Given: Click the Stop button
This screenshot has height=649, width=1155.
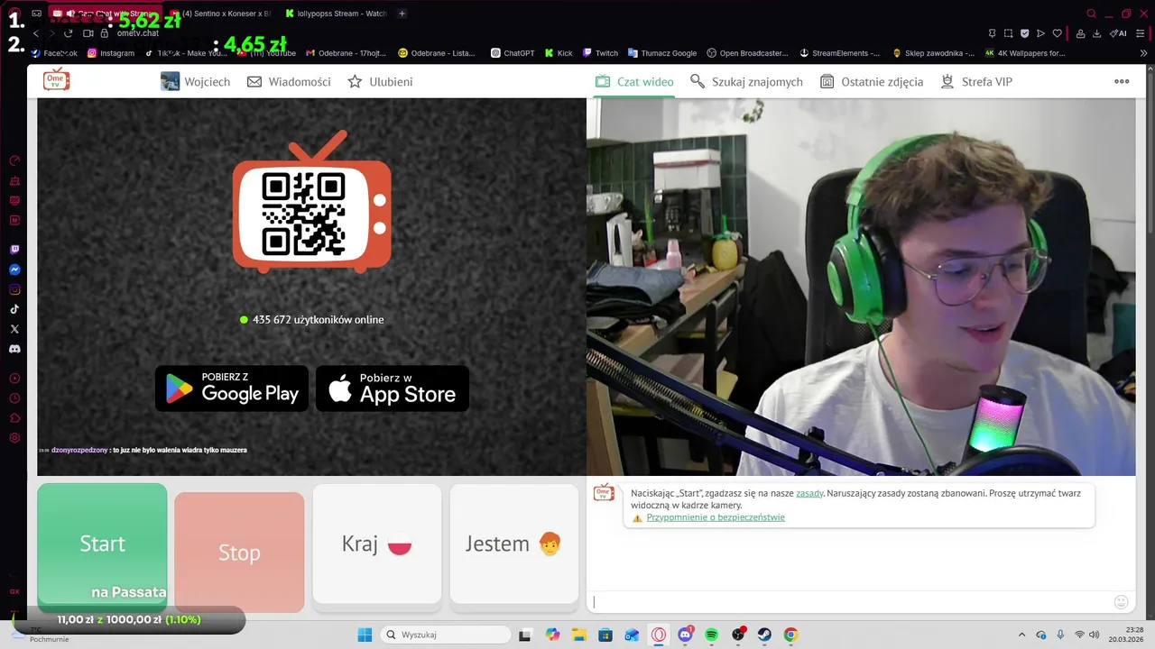Looking at the screenshot, I should 239,552.
